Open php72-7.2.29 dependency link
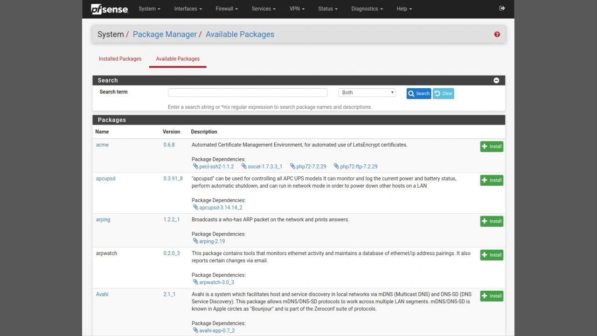 pyautogui.click(x=311, y=166)
